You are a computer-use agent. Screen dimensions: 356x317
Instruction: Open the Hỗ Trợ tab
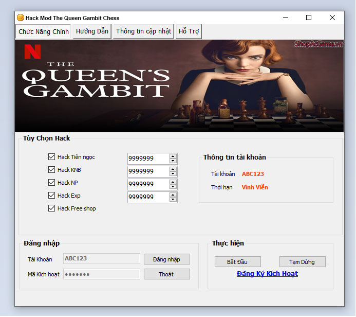(189, 31)
